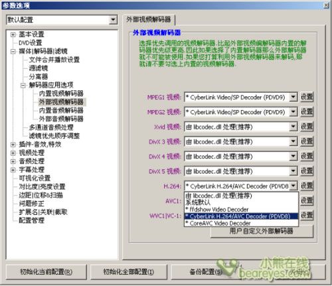
Task: Click 初始化当前配置(R) button
Action: click(46, 271)
